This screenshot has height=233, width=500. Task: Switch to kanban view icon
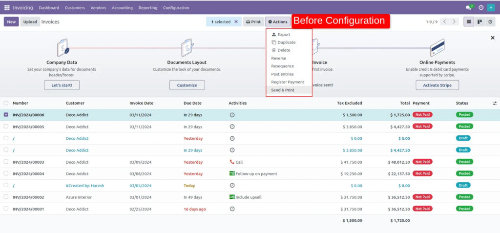point(480,22)
